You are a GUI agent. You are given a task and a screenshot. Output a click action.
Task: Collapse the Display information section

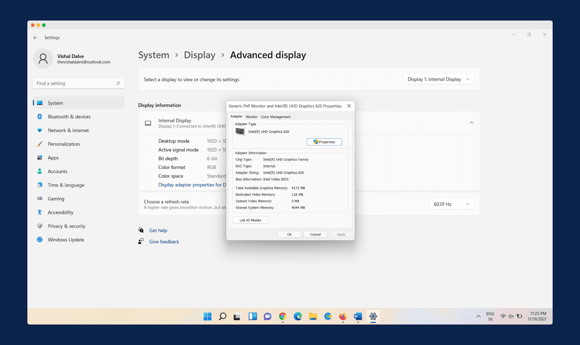(472, 122)
